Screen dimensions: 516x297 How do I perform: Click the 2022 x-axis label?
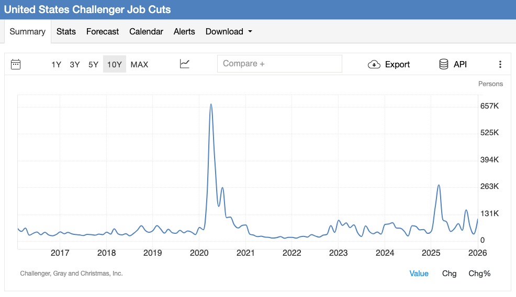pos(292,253)
